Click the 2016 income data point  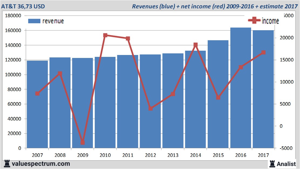pyautogui.click(x=241, y=67)
